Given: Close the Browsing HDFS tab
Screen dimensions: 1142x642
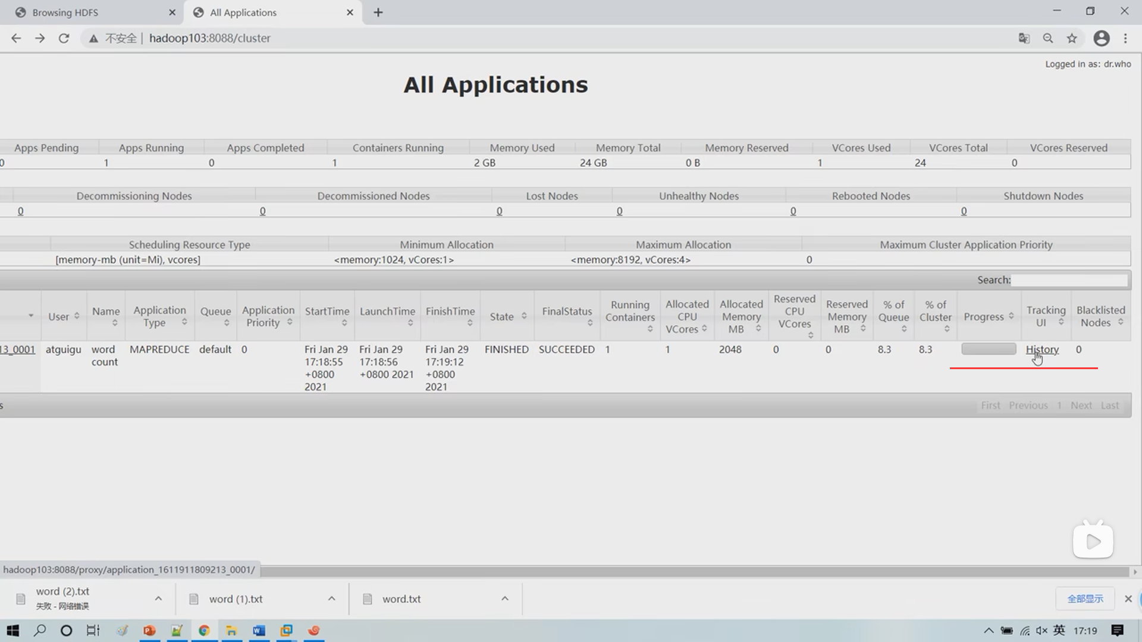Looking at the screenshot, I should click(172, 12).
